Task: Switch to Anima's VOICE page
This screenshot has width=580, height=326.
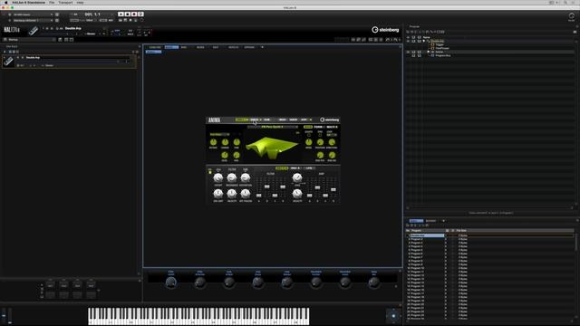Action: 294,120
